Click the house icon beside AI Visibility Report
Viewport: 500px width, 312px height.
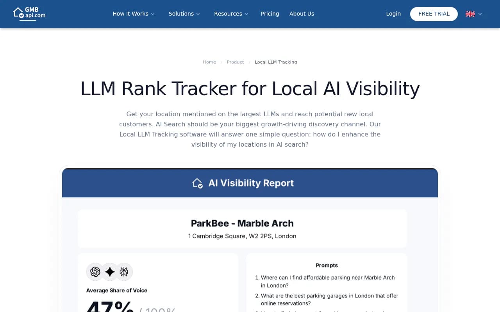(x=198, y=183)
